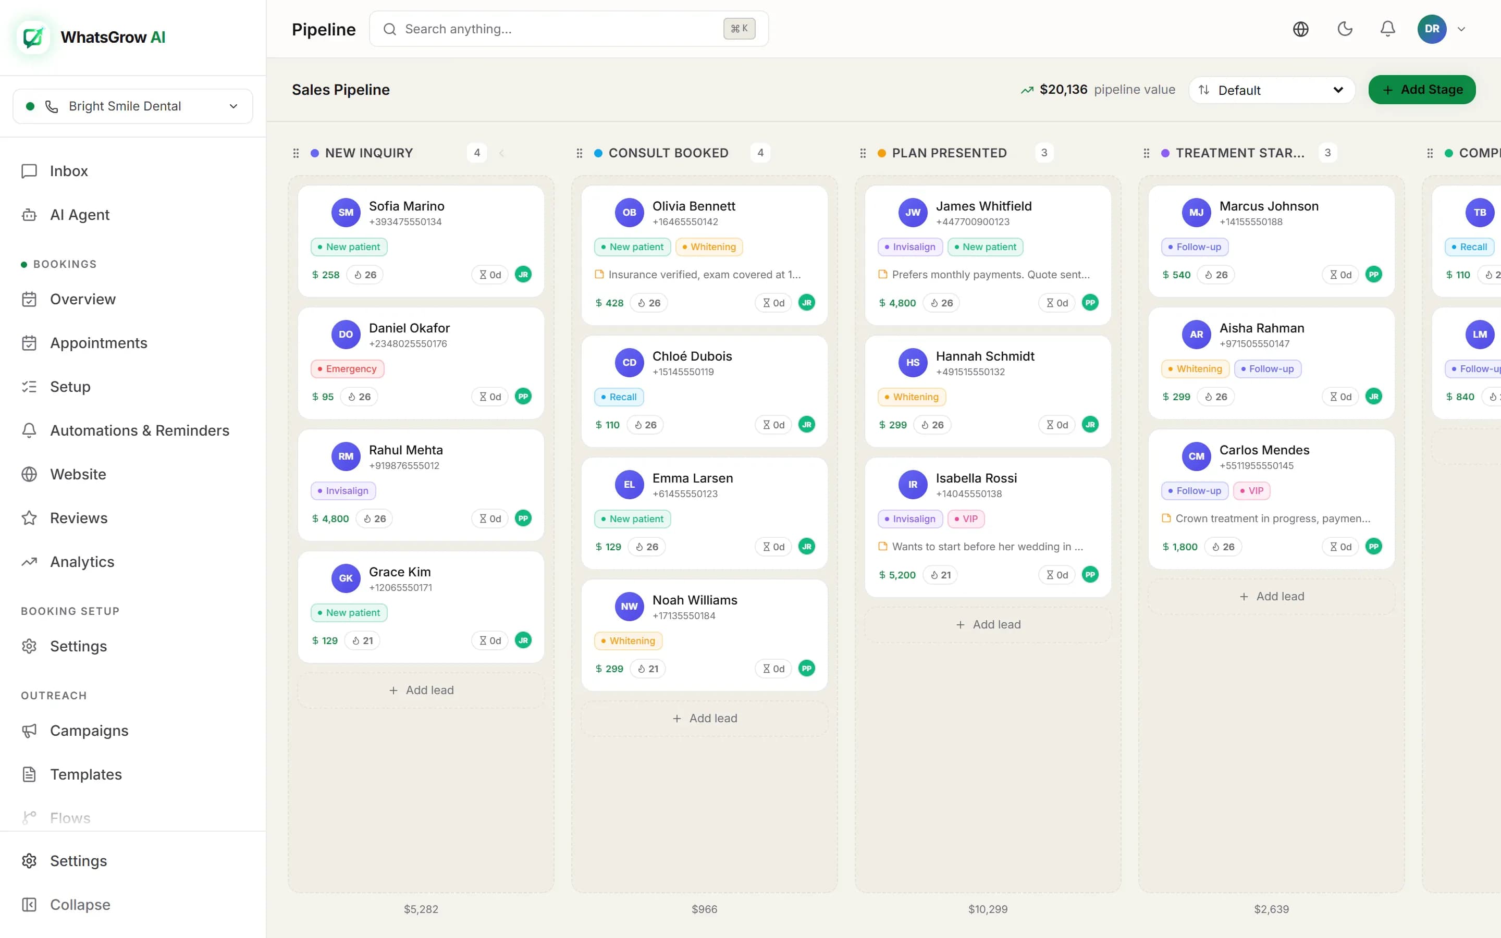The height and width of the screenshot is (938, 1501).
Task: Click Olivia Bennett's insurance note text
Action: tap(705, 275)
